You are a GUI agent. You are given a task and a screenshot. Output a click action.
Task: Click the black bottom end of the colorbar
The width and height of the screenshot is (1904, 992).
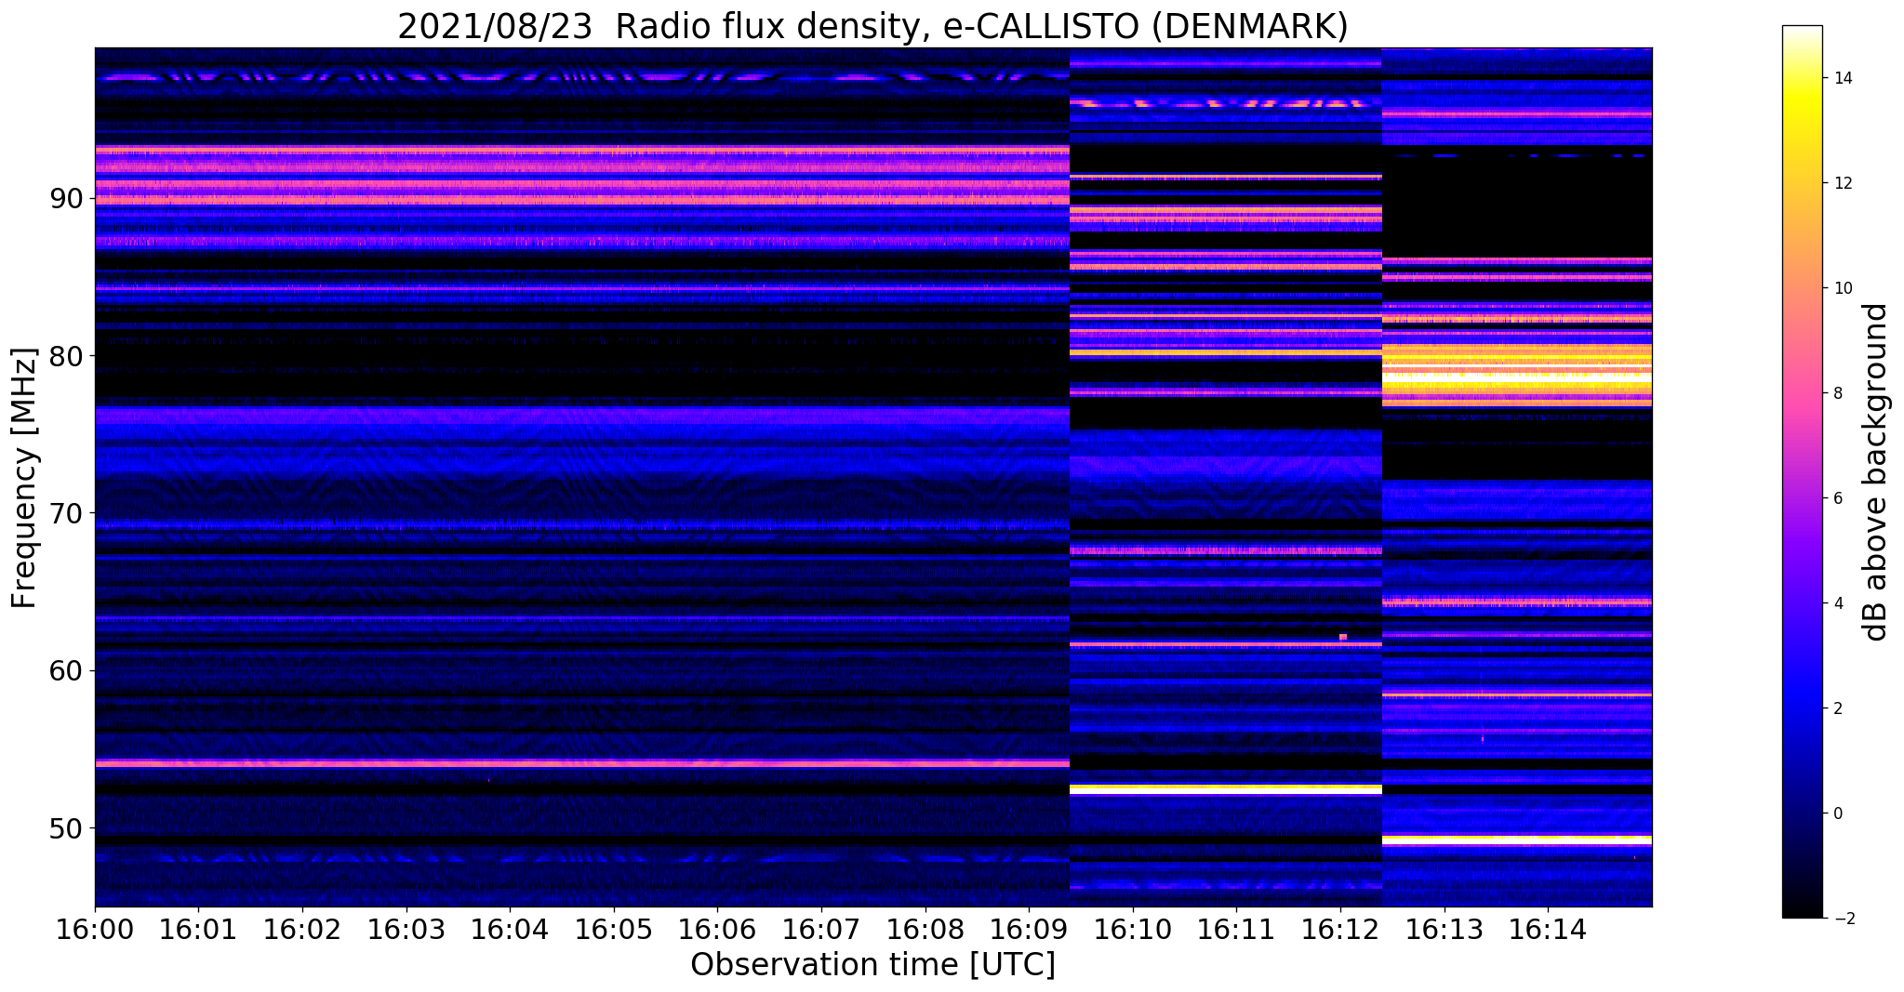click(1802, 906)
